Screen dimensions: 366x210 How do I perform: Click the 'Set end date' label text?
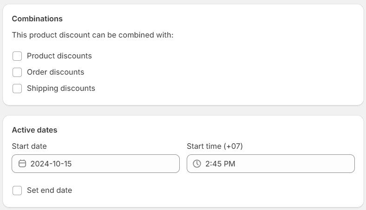pos(49,191)
